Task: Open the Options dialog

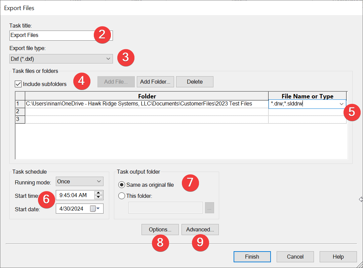Action: click(x=160, y=230)
